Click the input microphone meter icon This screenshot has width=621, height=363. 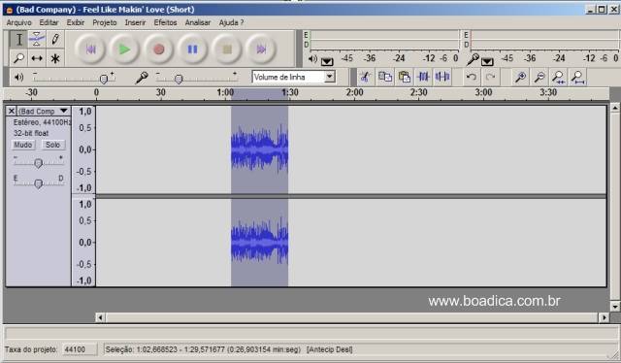(x=473, y=59)
